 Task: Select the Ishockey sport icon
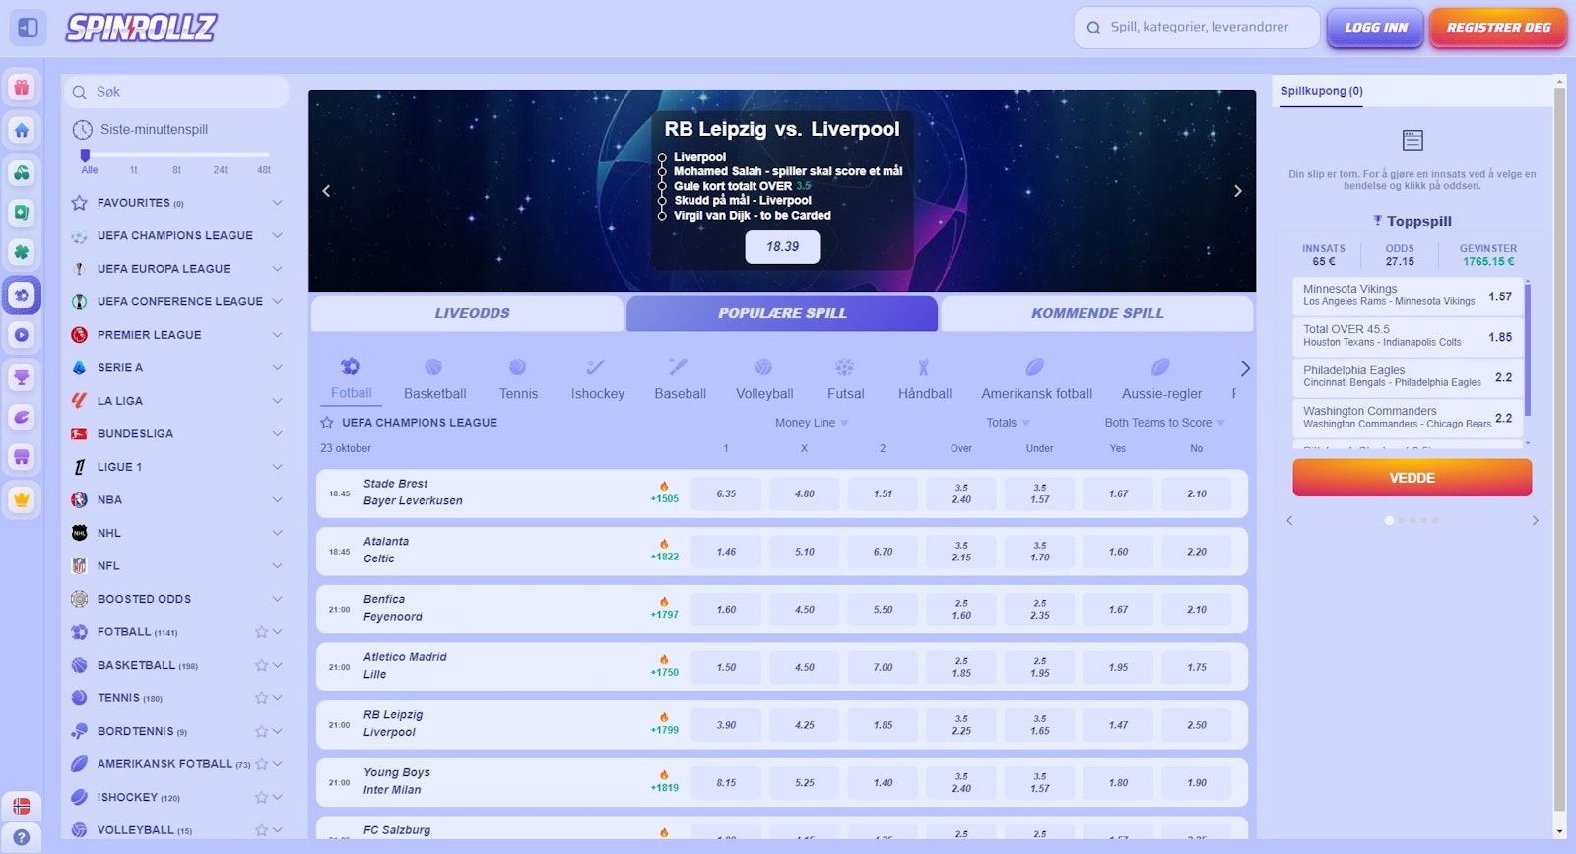[597, 367]
